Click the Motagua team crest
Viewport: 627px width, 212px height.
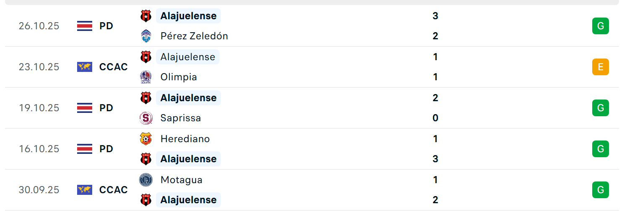146,180
